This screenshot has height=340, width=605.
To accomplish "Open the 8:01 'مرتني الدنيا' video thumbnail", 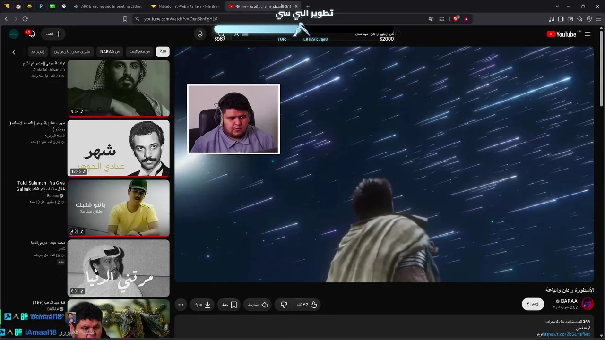I will 118,268.
